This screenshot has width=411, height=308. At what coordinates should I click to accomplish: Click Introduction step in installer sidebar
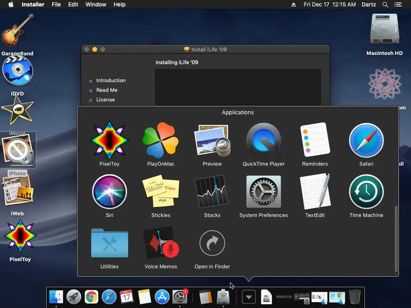(111, 80)
